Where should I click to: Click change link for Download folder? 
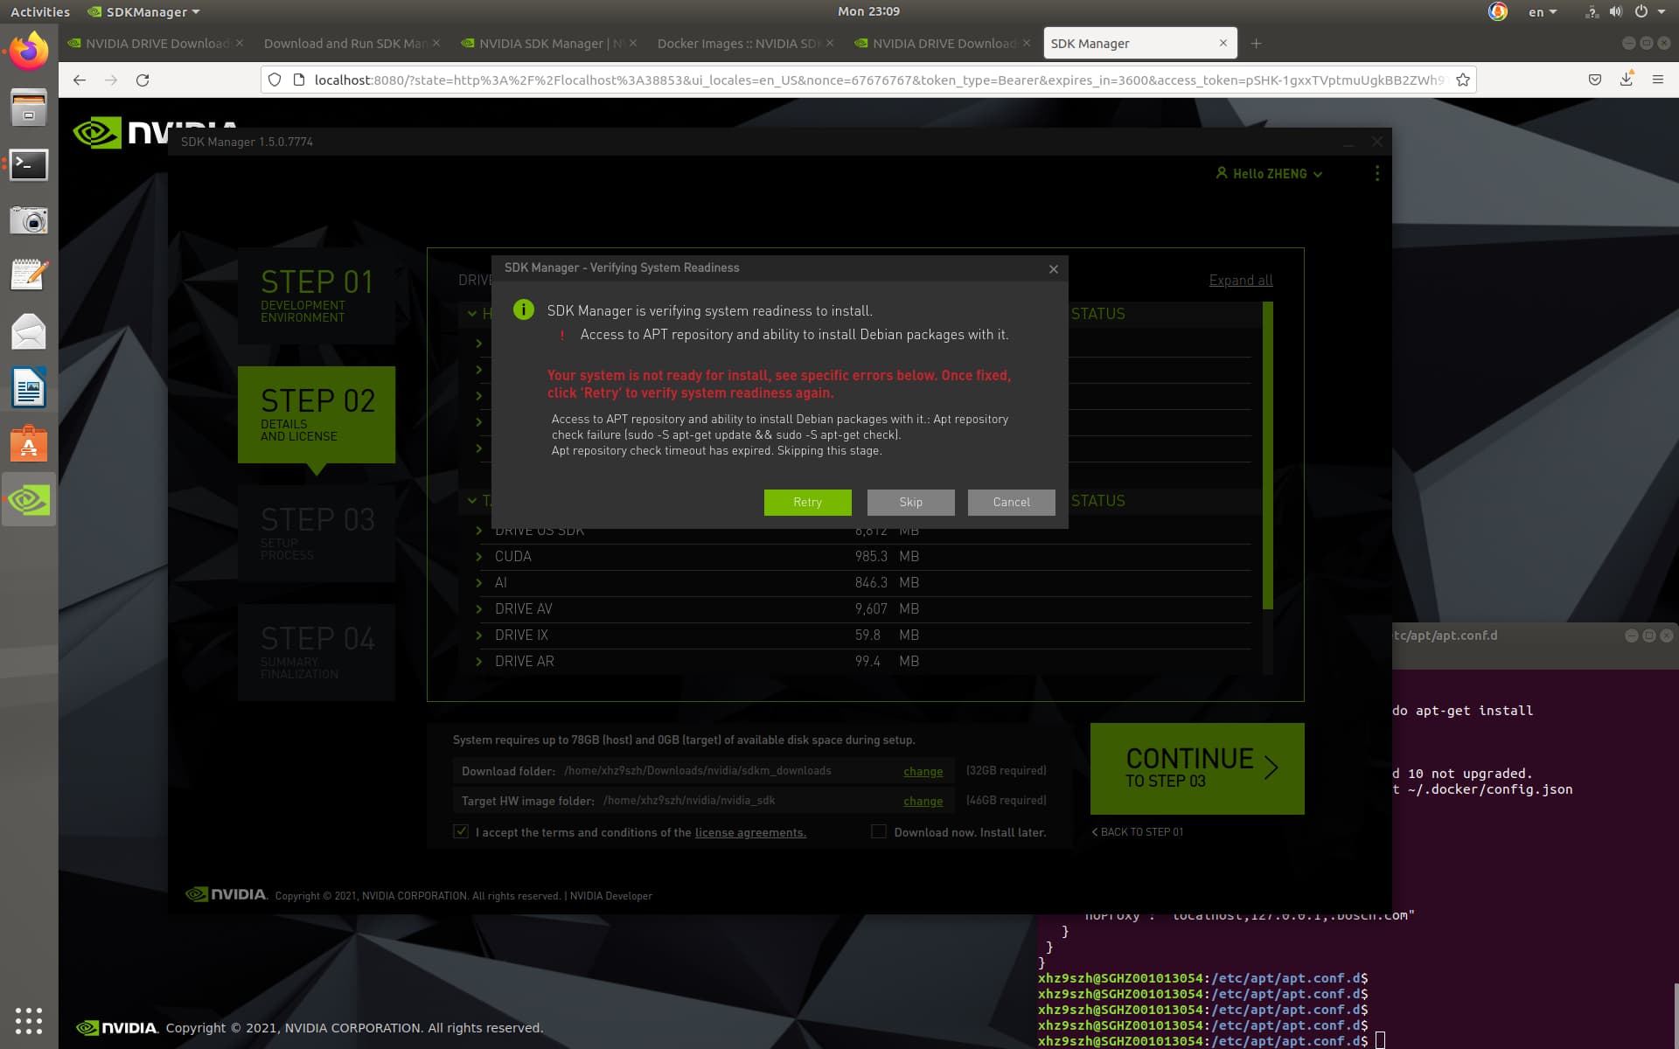click(x=923, y=771)
